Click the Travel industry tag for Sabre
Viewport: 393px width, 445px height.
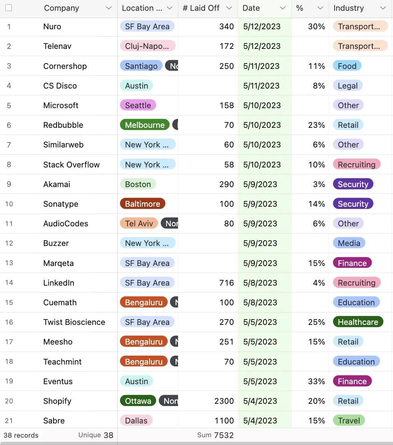[349, 420]
